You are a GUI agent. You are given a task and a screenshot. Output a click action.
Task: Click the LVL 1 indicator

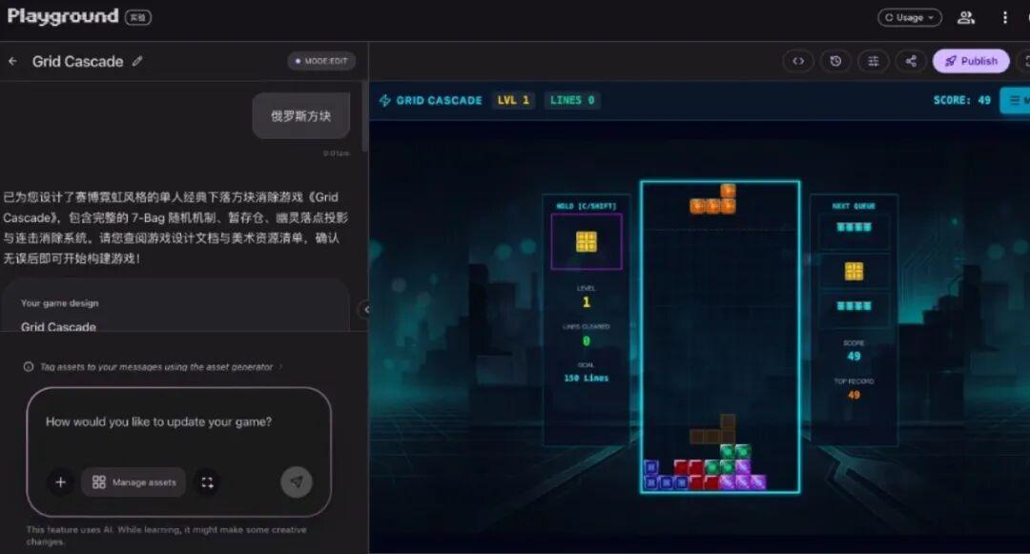click(513, 100)
